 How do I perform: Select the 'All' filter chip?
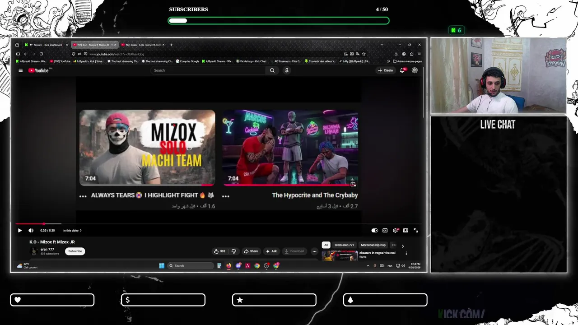pos(326,245)
